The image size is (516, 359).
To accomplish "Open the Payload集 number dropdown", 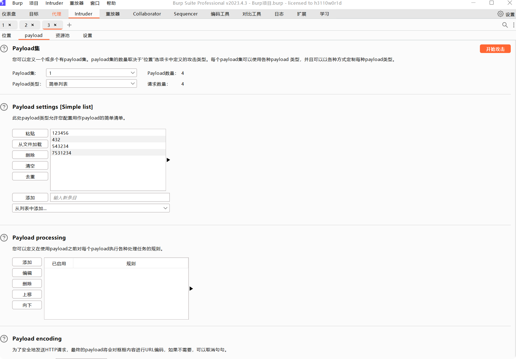I will (x=91, y=73).
